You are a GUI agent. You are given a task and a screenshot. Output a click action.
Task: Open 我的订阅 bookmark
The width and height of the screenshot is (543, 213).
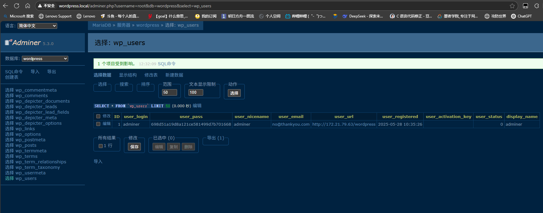pos(206,16)
